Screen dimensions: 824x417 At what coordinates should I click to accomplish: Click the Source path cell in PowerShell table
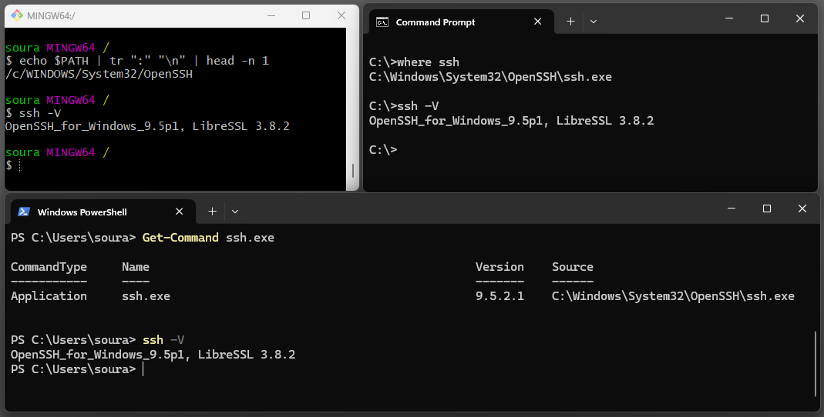click(673, 296)
